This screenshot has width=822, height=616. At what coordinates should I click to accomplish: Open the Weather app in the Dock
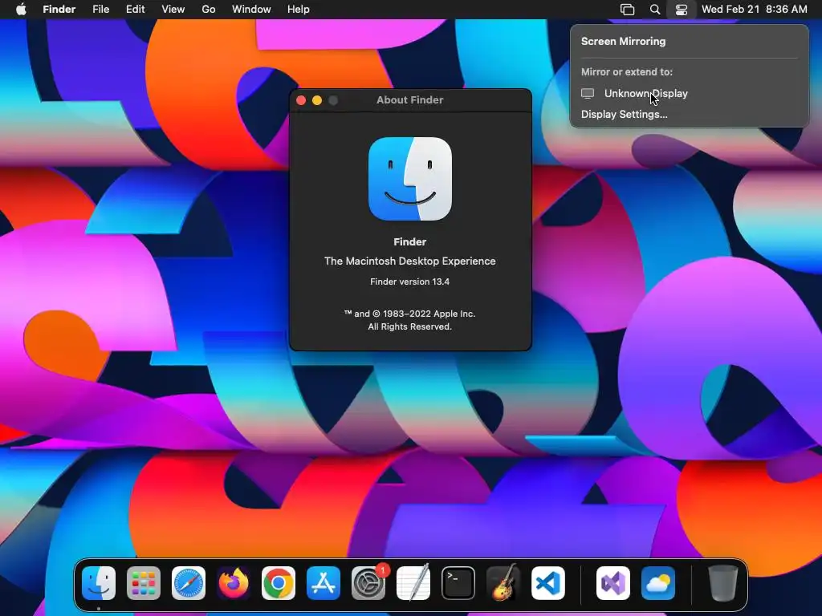coord(658,583)
